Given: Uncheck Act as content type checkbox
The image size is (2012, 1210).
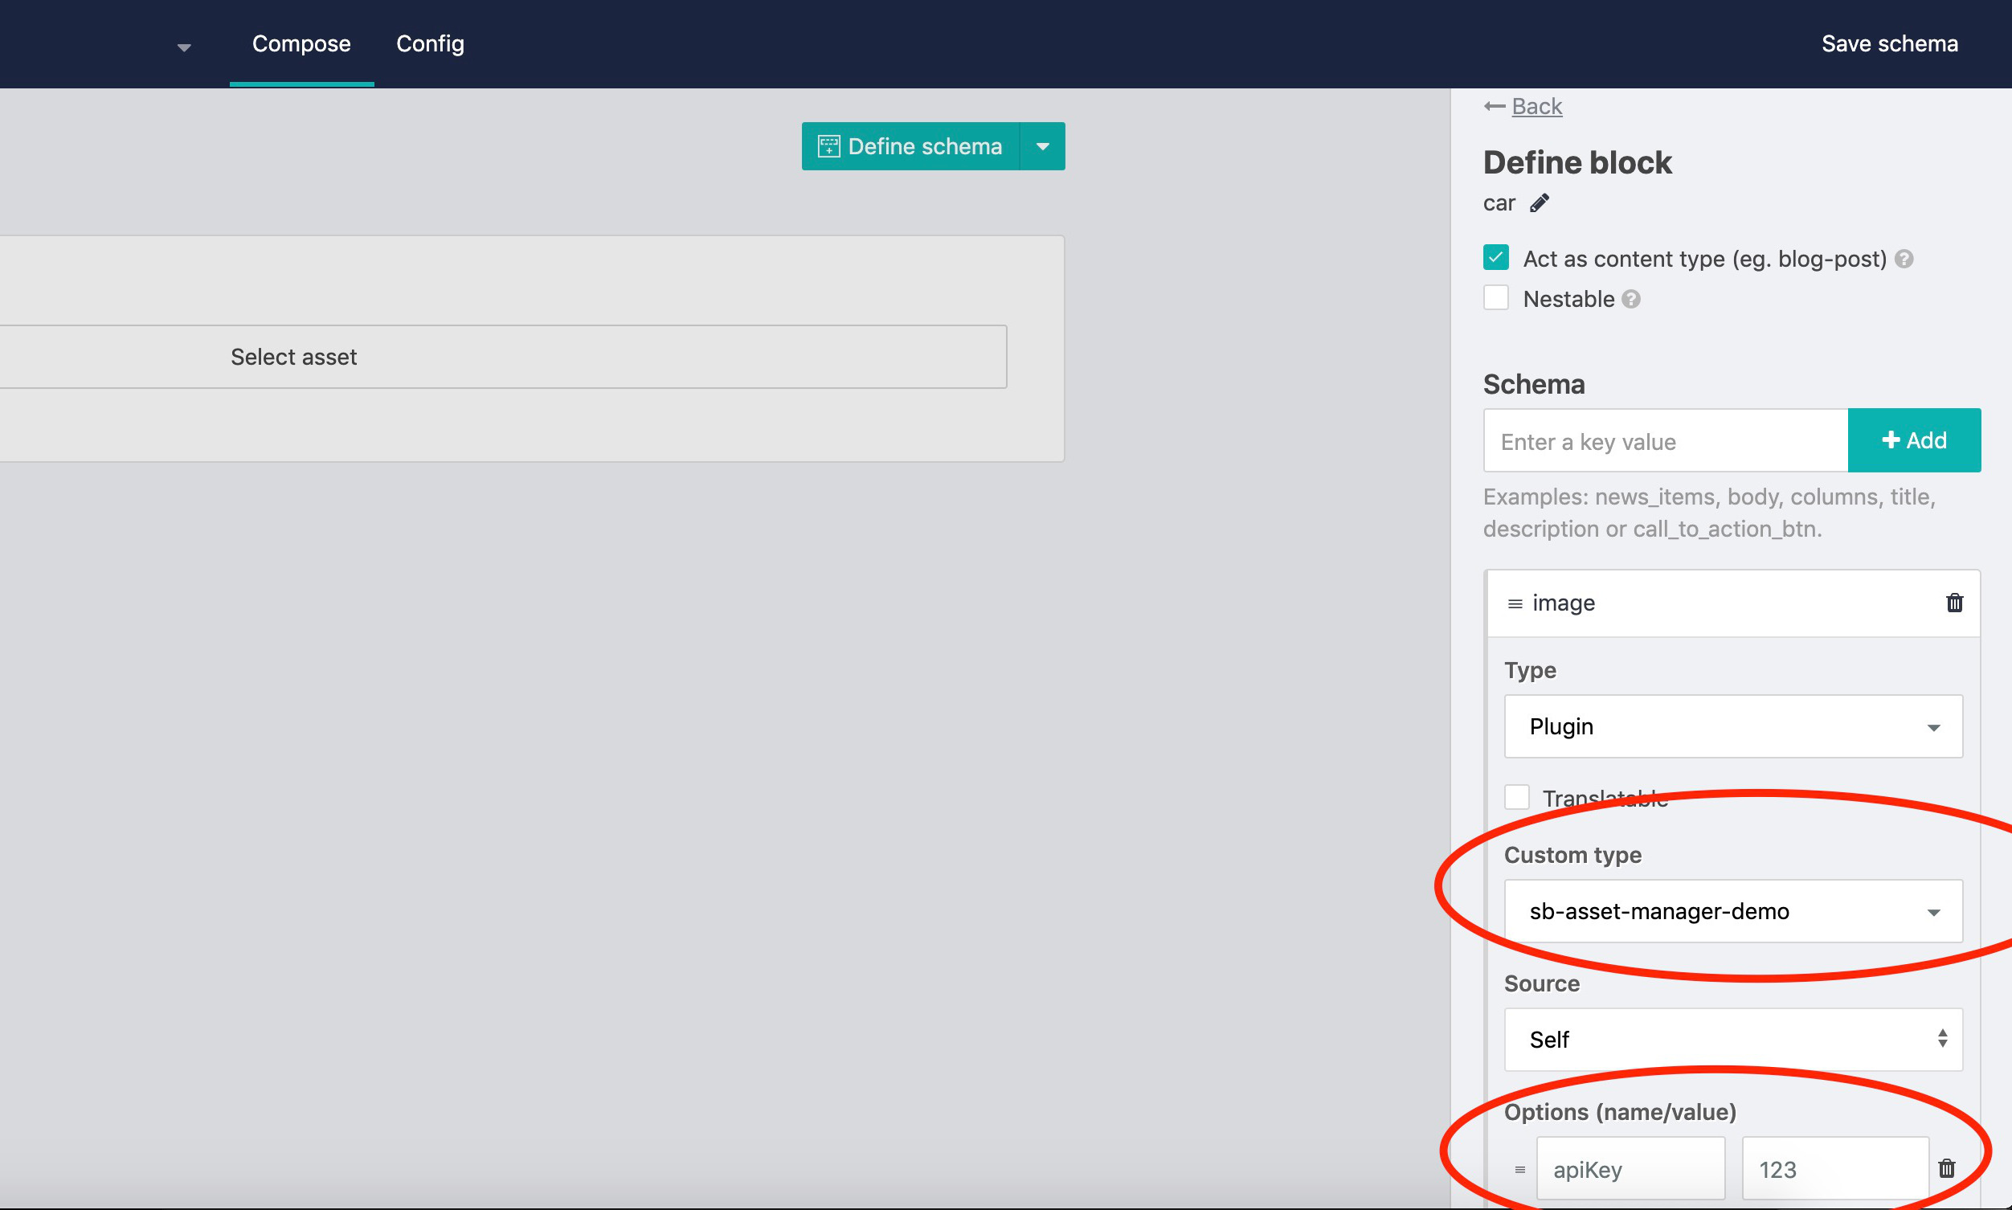Looking at the screenshot, I should point(1496,258).
